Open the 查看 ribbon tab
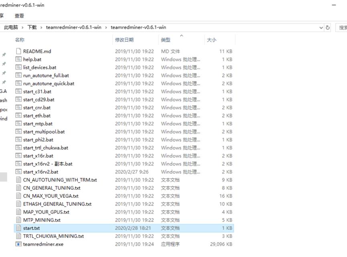The height and width of the screenshot is (257, 347). click(x=19, y=16)
